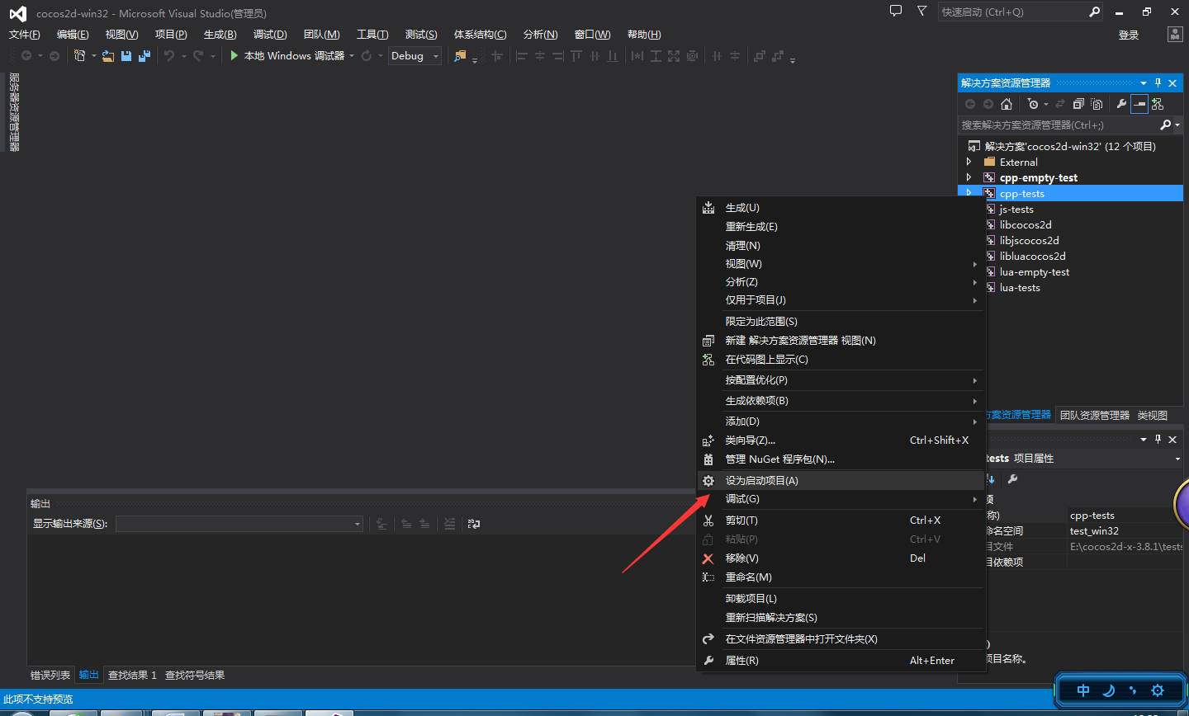Choose 生成(U) from context menu
1189x716 pixels.
(841, 208)
